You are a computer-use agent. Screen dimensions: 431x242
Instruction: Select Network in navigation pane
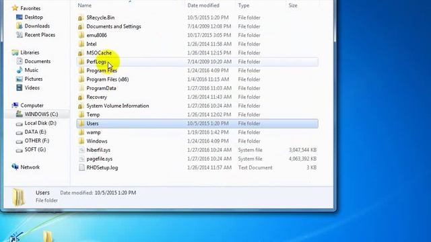[x=30, y=167]
